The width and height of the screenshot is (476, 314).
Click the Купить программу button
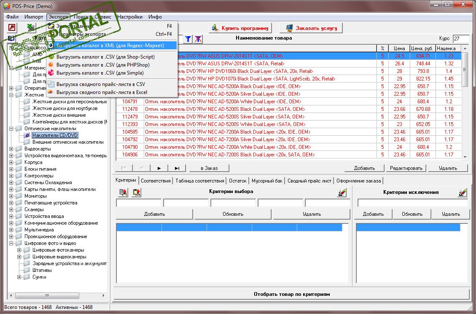click(x=240, y=28)
